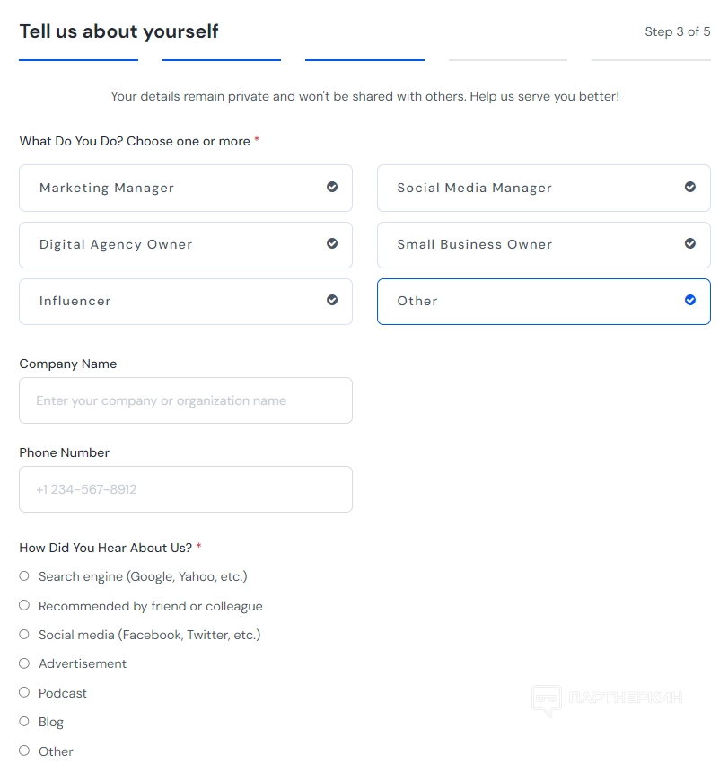The width and height of the screenshot is (728, 764).
Task: Select Search engine radio button
Action: pyautogui.click(x=24, y=576)
